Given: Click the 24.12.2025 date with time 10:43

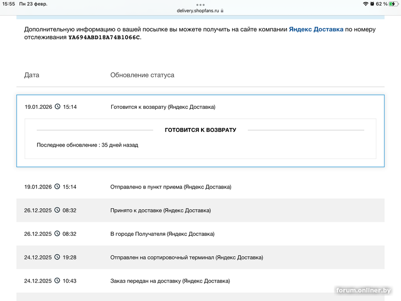Looking at the screenshot, I should coord(38,281).
